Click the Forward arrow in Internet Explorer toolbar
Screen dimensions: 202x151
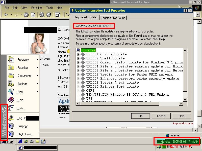pos(16,15)
